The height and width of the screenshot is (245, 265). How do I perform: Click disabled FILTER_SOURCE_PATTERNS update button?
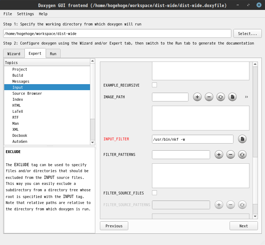[242, 205]
